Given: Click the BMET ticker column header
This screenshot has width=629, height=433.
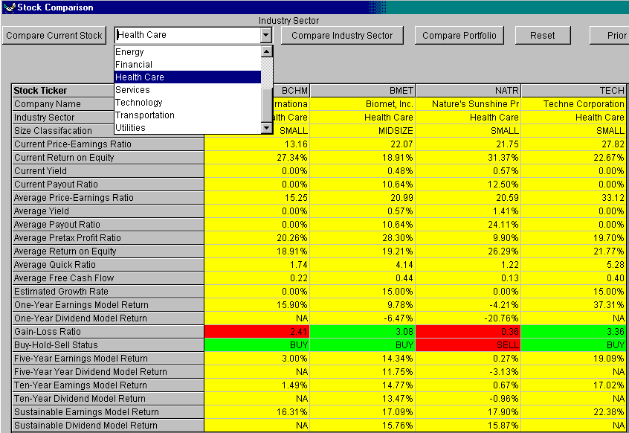Looking at the screenshot, I should tap(363, 90).
